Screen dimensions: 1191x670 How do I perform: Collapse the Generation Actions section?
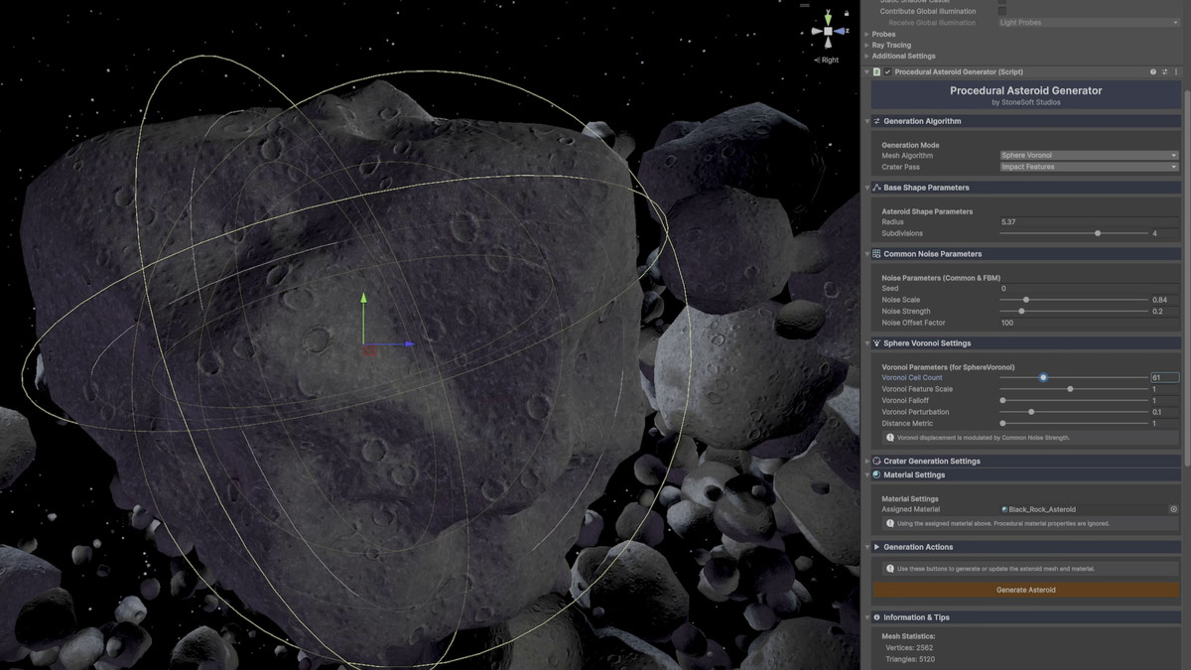point(866,547)
